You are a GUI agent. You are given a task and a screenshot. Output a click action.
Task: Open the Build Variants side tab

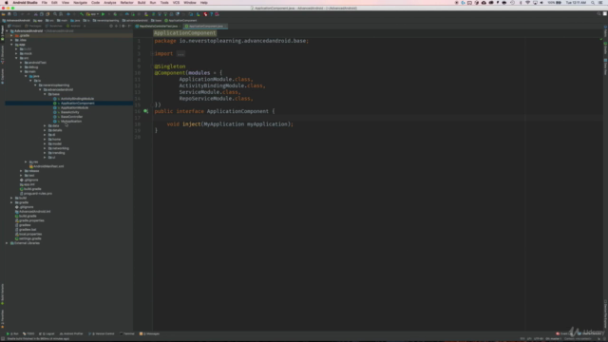tap(2, 294)
